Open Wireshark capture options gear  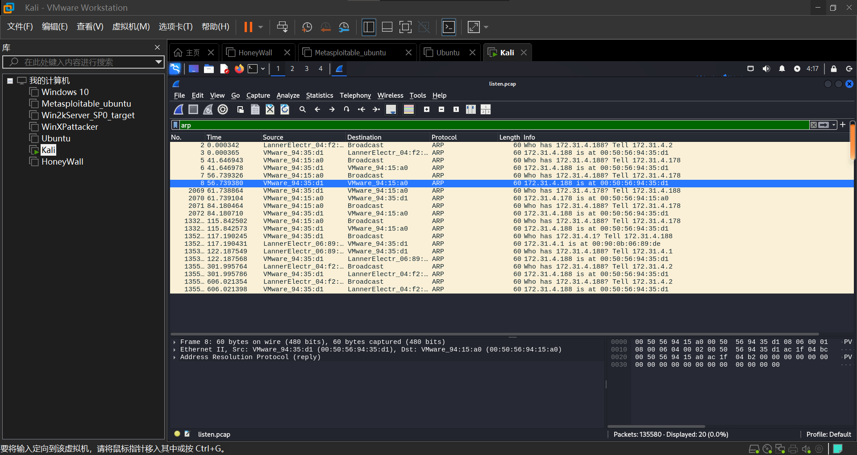tap(223, 109)
